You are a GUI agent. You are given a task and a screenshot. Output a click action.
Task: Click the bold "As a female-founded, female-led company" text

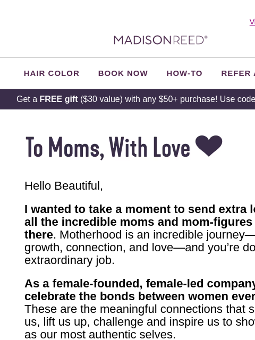click(140, 283)
